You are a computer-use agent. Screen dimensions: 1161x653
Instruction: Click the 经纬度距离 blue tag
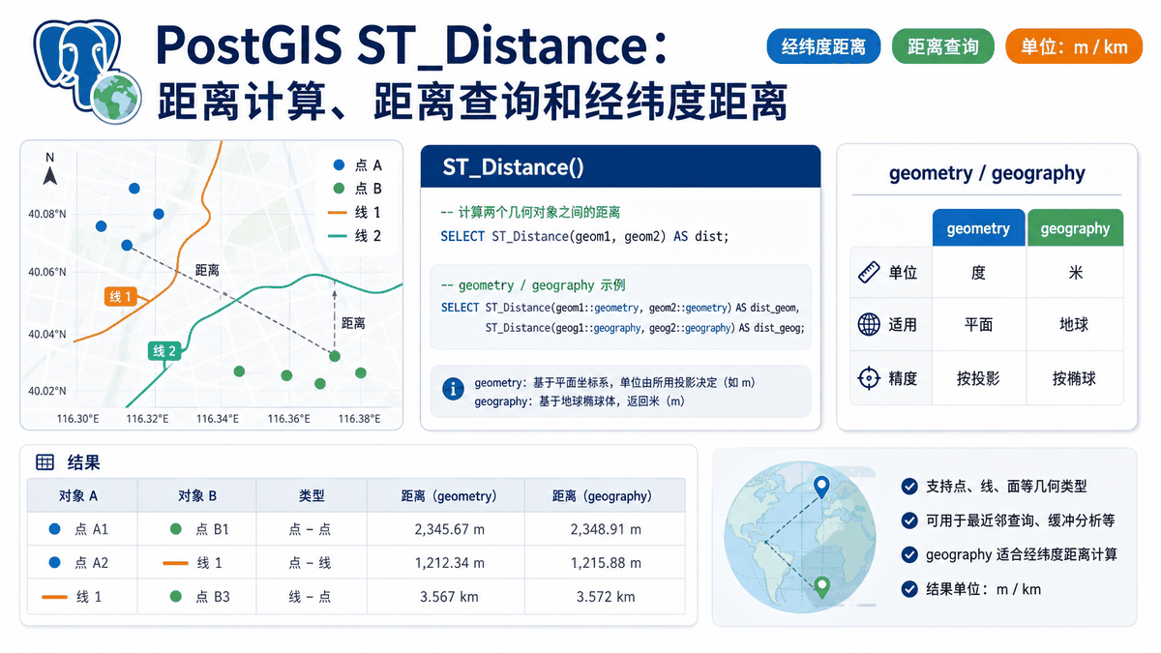pos(823,46)
